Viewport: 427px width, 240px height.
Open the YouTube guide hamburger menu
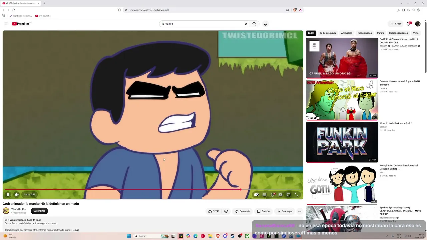6,24
